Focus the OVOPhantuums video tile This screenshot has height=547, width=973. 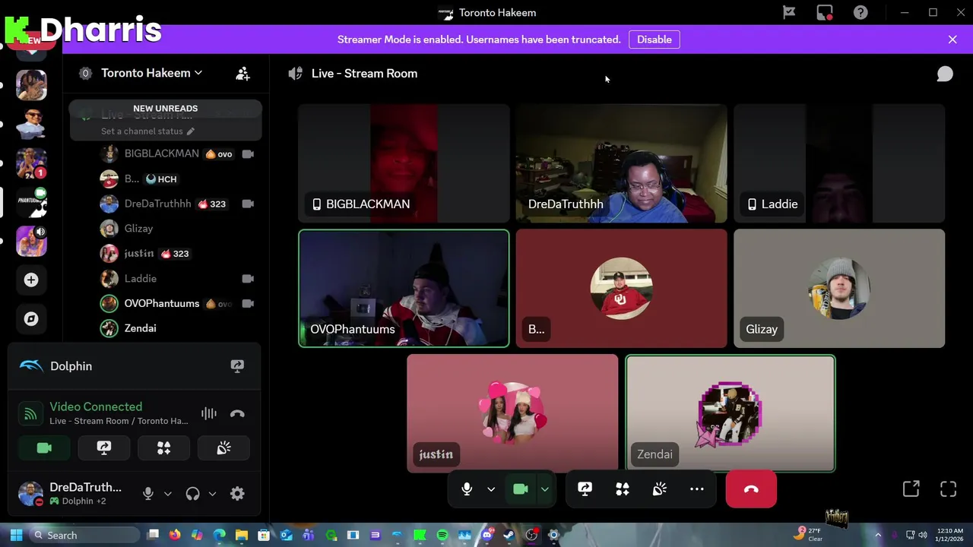[404, 289]
